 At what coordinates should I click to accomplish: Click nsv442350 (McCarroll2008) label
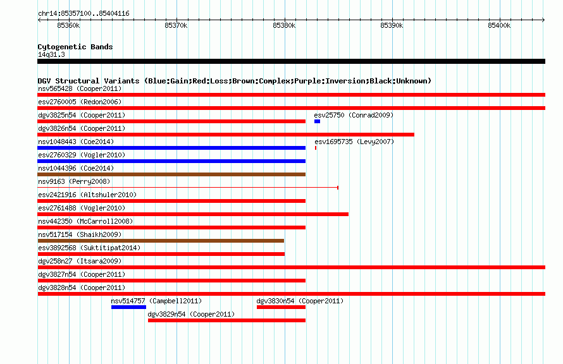(85, 221)
